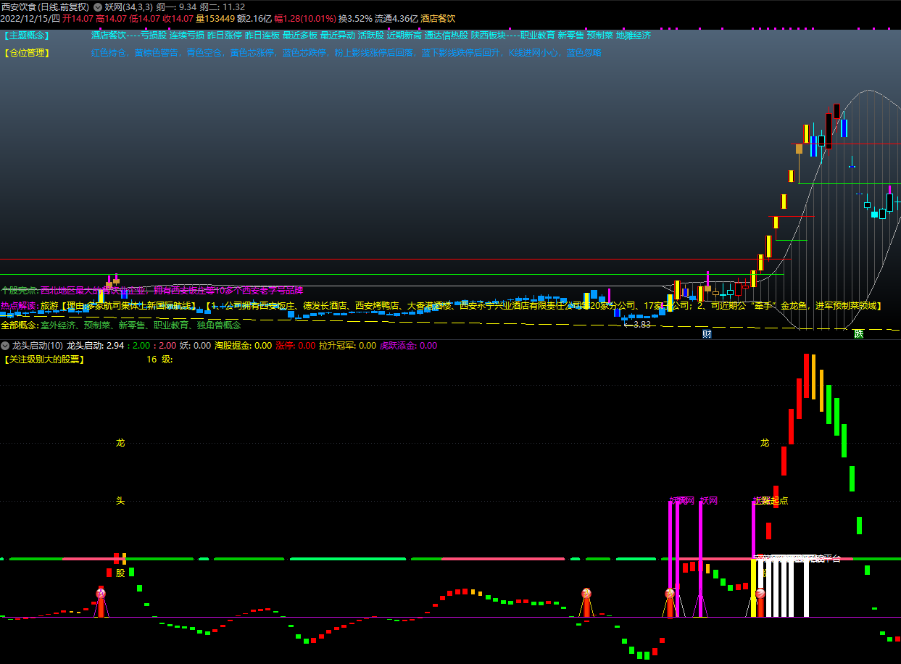
Task: Click the 淘股掘金: 0.00 value
Action: (x=244, y=346)
